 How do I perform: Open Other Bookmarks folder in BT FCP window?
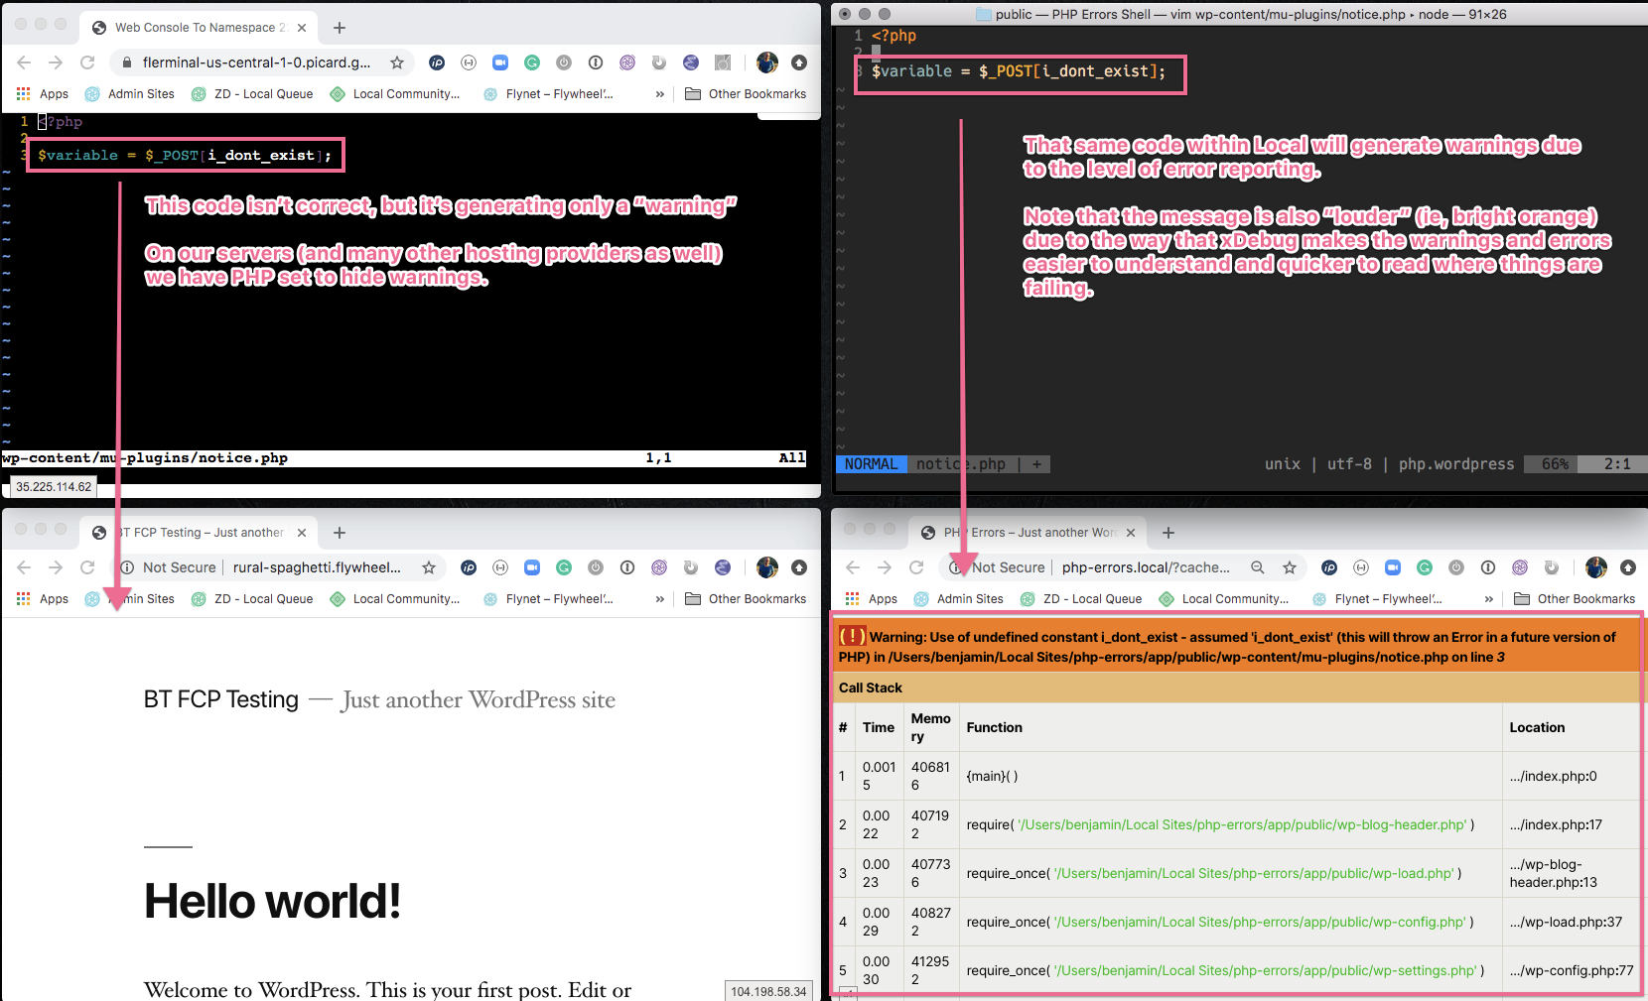click(746, 599)
